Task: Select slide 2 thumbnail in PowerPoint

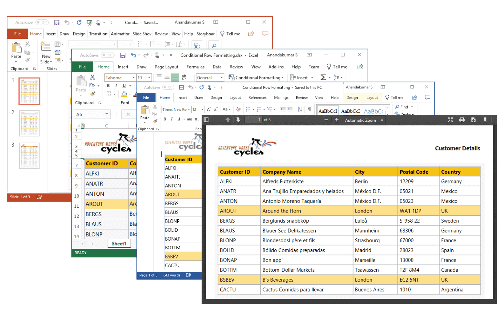Action: (29, 123)
